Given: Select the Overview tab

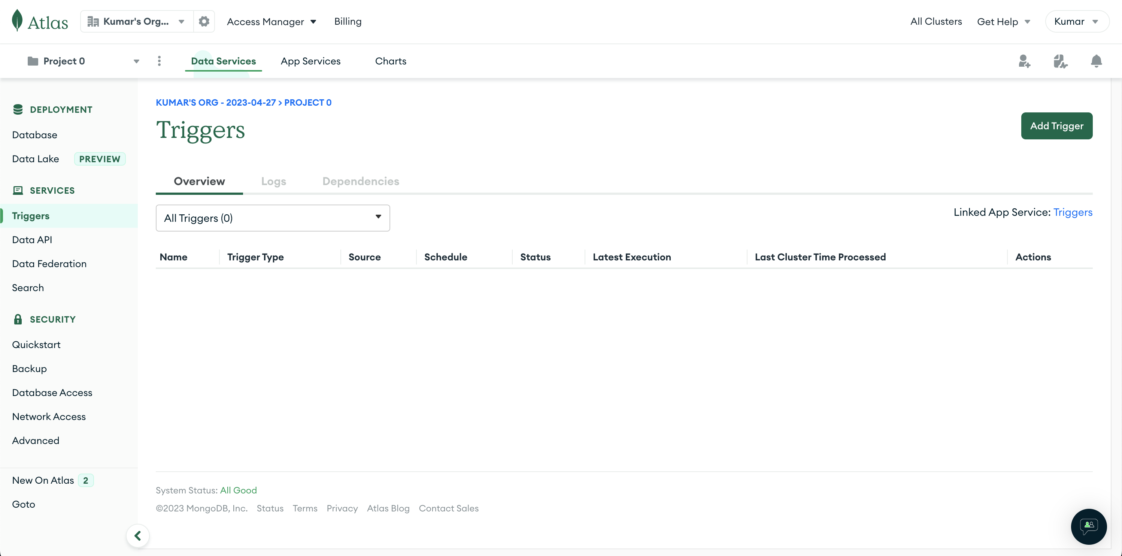Looking at the screenshot, I should point(199,181).
